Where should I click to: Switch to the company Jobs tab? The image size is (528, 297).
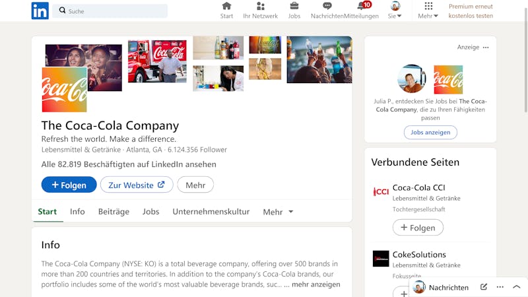pyautogui.click(x=151, y=211)
